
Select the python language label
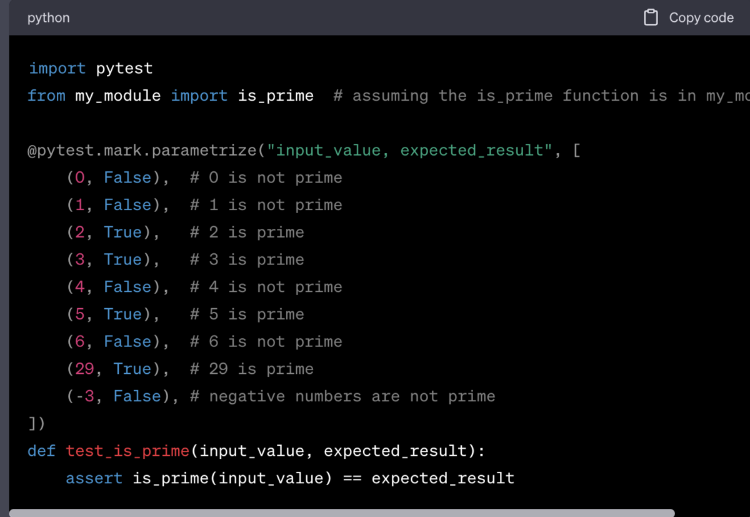click(48, 18)
